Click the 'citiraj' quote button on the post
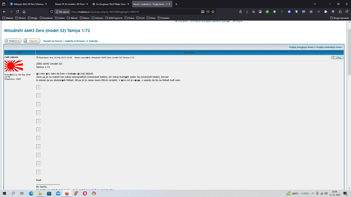The height and width of the screenshot is (197, 351). coord(337,57)
